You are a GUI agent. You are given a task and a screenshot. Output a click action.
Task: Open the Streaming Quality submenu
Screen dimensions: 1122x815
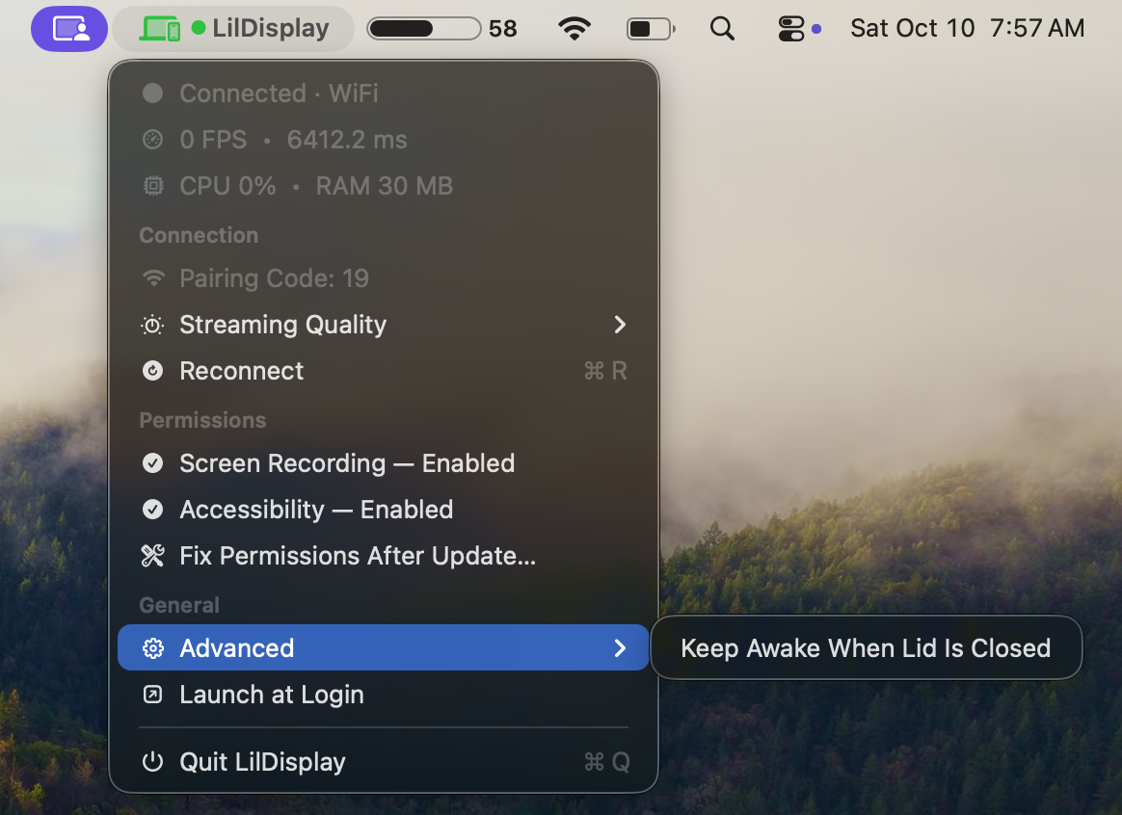tap(384, 325)
